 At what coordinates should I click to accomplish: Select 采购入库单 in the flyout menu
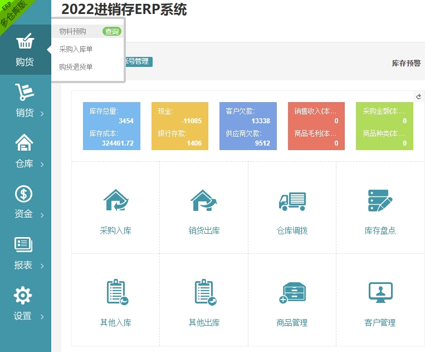coord(76,49)
